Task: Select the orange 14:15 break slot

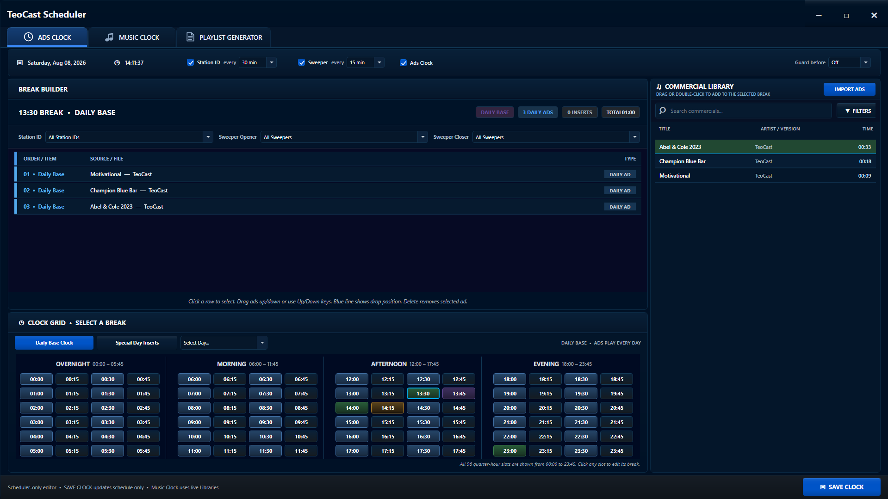Action: coord(387,408)
